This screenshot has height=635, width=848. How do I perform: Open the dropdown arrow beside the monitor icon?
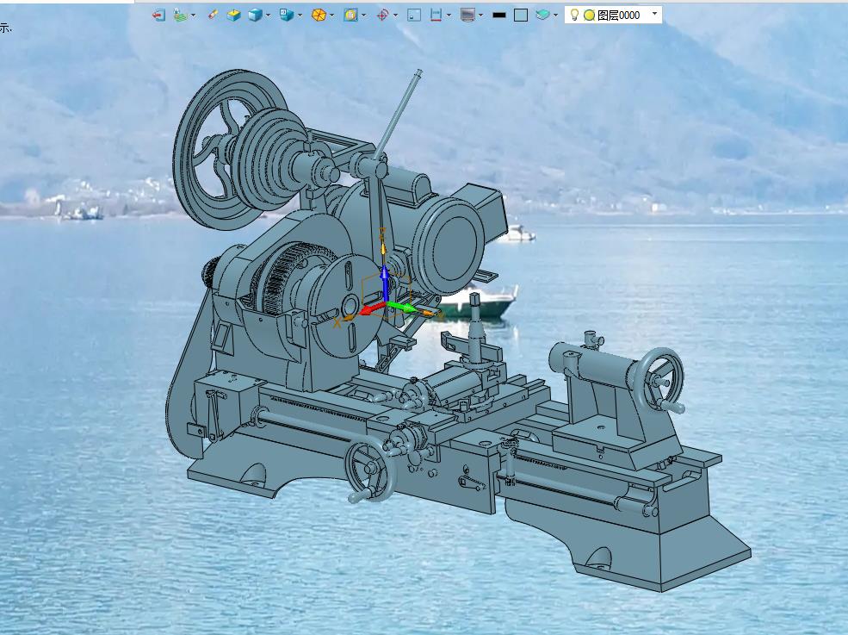pos(480,15)
